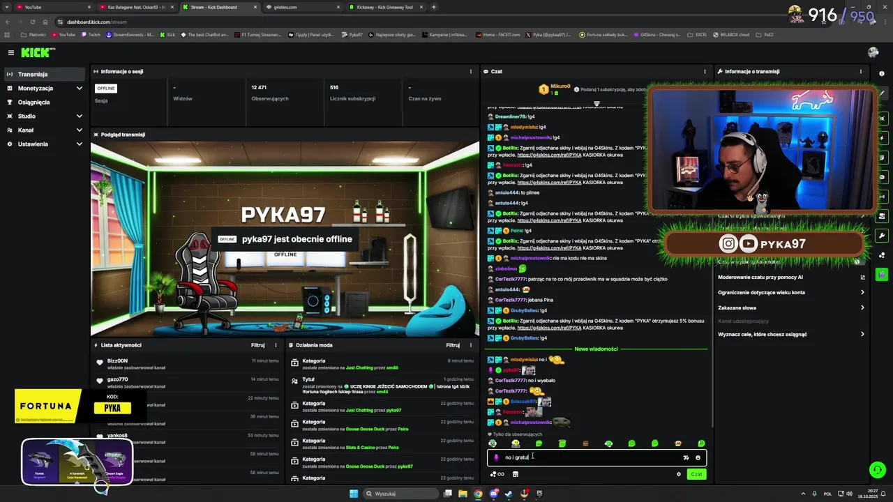Insert the yellow emote from quick emote row
Viewport: 893px width, 502px height.
516,443
